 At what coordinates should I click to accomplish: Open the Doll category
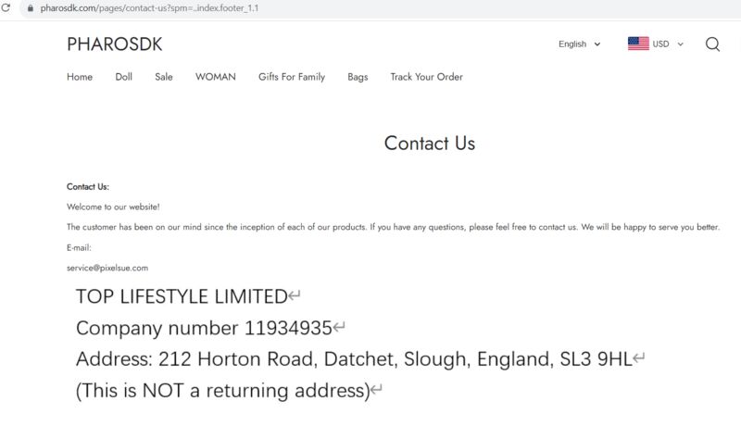124,77
